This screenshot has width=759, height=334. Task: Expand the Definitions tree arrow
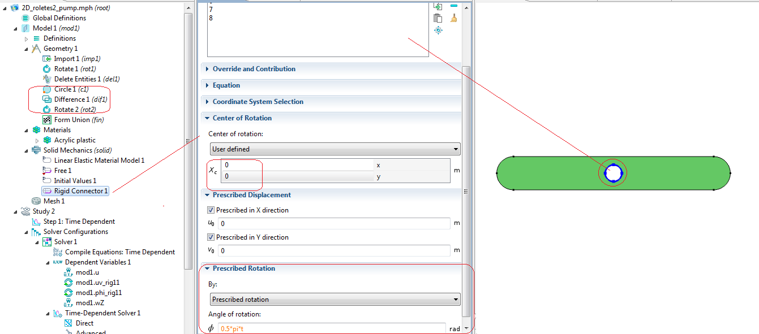pyautogui.click(x=26, y=38)
